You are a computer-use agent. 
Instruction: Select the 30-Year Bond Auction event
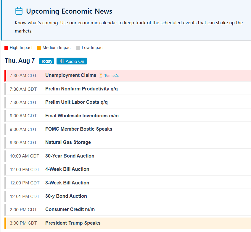(128, 156)
